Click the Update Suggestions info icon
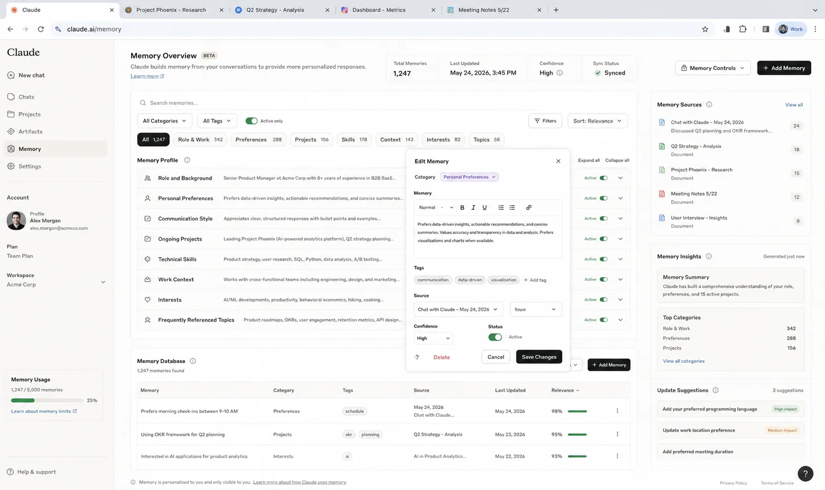The height and width of the screenshot is (490, 825). pyautogui.click(x=715, y=390)
